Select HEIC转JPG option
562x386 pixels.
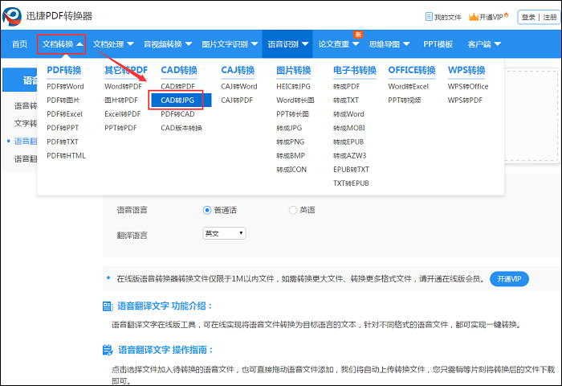(x=293, y=87)
